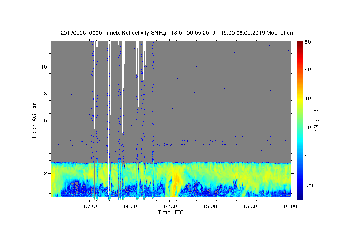
Task: Click the height axis label 2
Action: tap(46, 173)
